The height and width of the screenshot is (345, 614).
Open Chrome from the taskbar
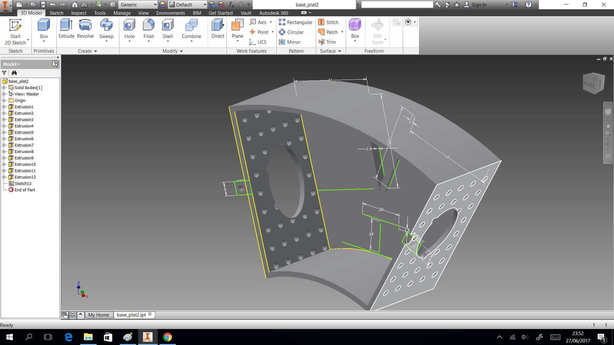point(167,337)
